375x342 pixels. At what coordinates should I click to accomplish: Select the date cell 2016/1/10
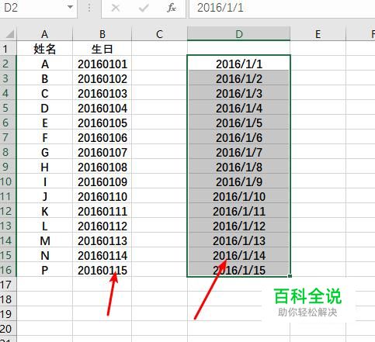[x=239, y=196]
